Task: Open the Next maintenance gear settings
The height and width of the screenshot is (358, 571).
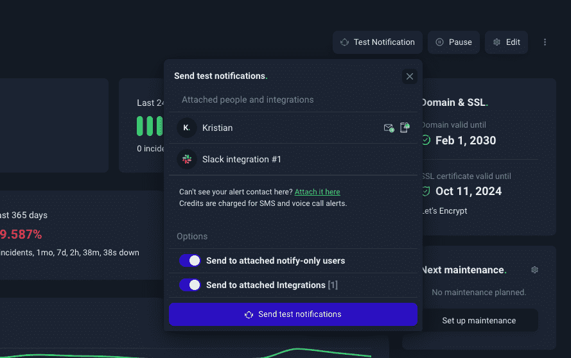Action: 534,270
